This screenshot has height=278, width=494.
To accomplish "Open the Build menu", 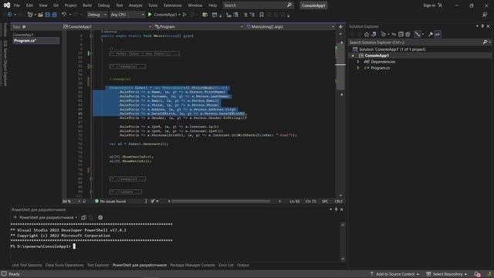I will coord(87,5).
